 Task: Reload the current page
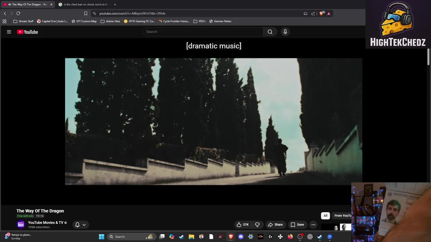18,13
